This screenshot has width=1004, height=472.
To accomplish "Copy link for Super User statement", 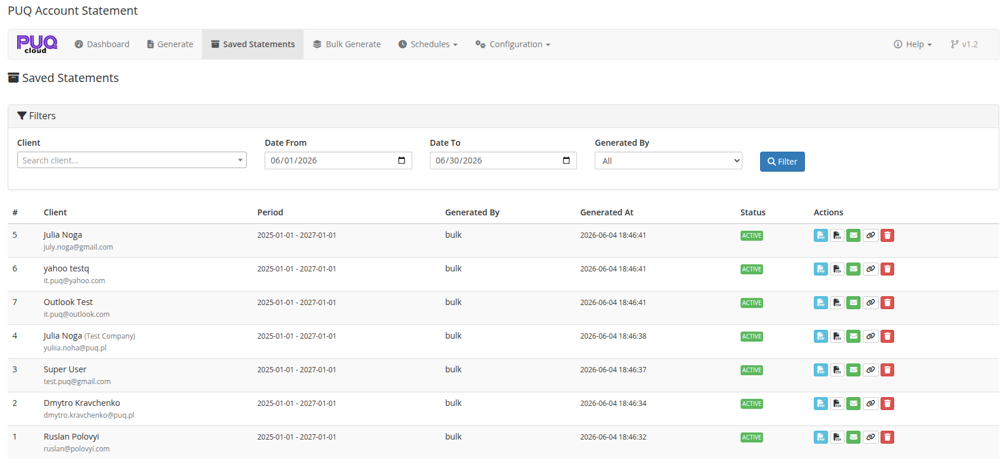I will pos(871,370).
